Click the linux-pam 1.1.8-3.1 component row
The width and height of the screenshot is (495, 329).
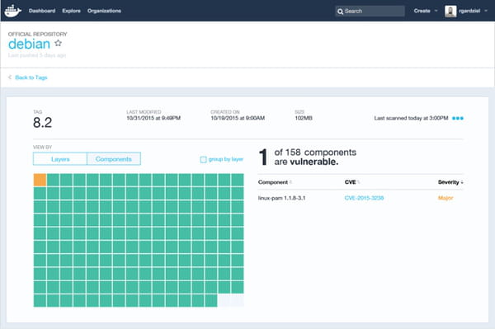361,198
